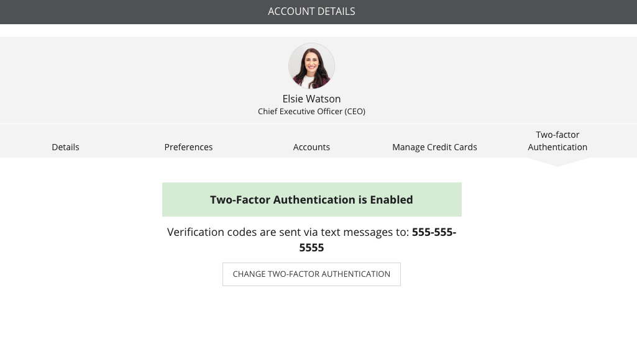Viewport: 637px width, 360px height.
Task: Click the Chief Executive Officer job title
Action: (311, 111)
